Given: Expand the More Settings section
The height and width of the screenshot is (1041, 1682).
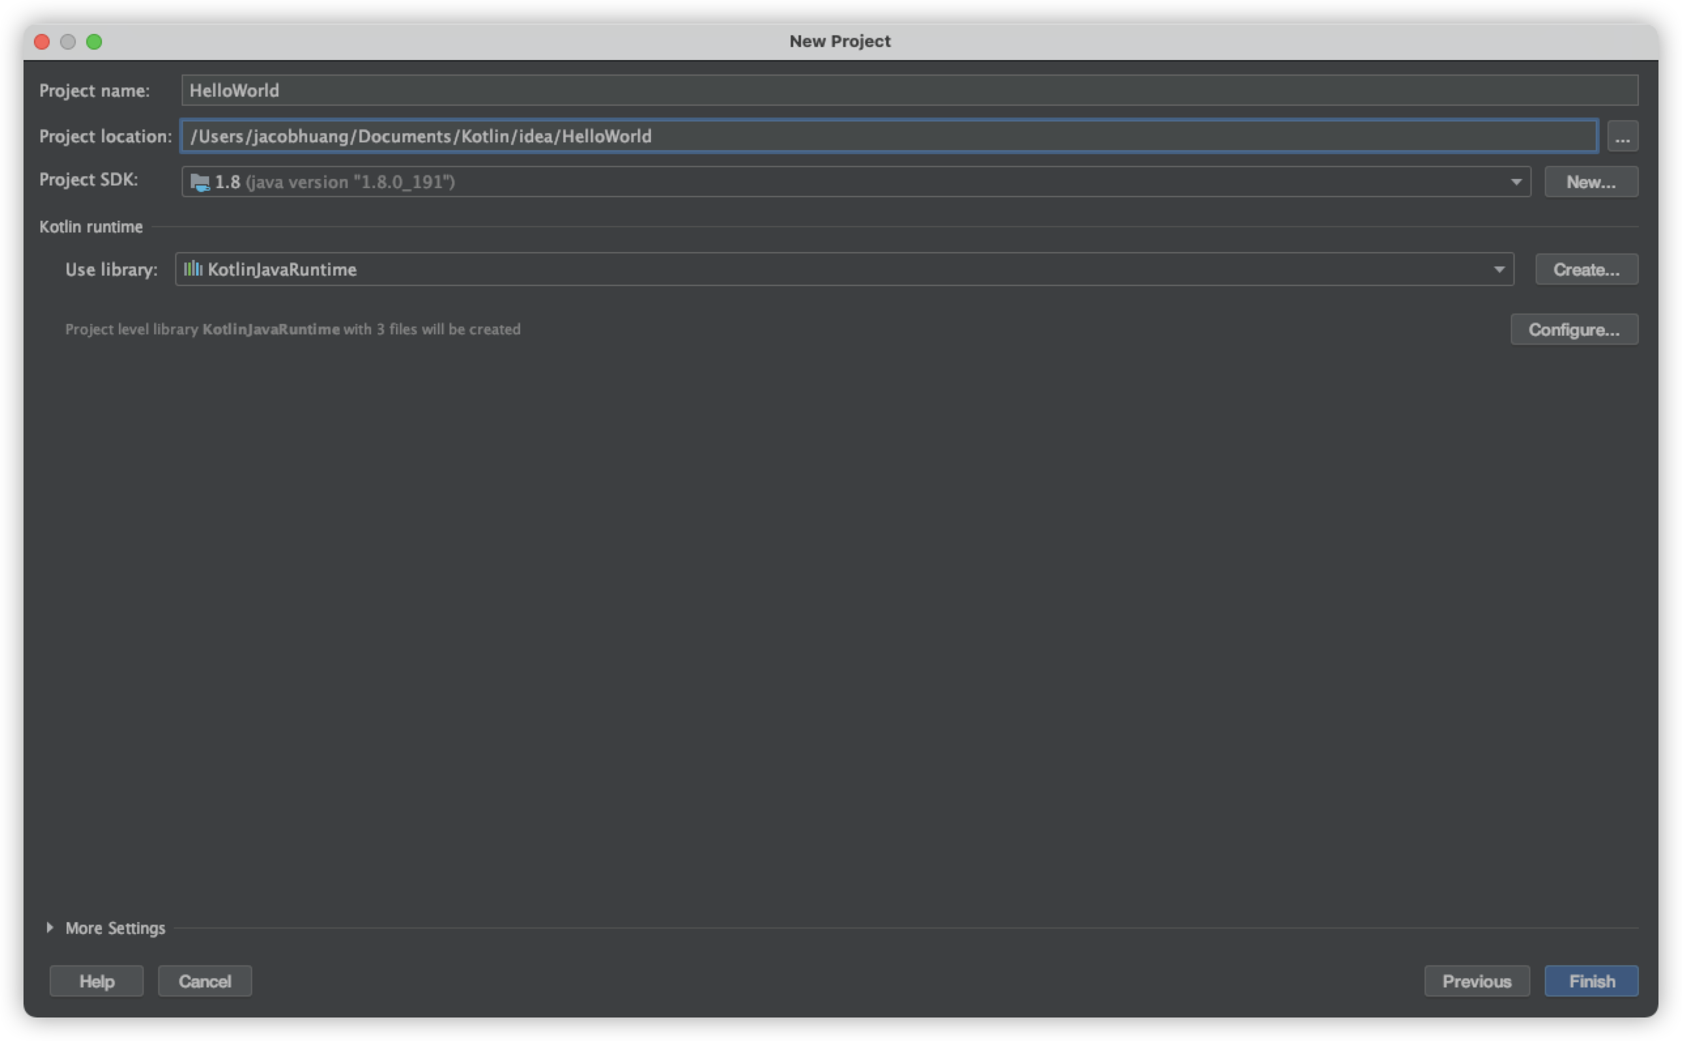Looking at the screenshot, I should click(x=50, y=927).
